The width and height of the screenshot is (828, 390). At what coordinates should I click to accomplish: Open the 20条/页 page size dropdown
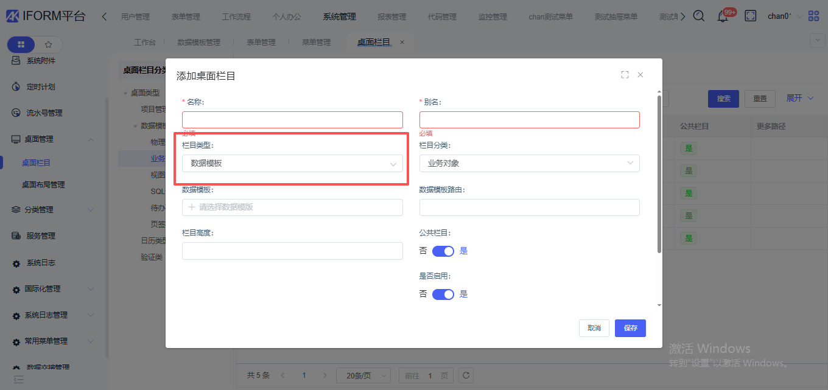(363, 375)
